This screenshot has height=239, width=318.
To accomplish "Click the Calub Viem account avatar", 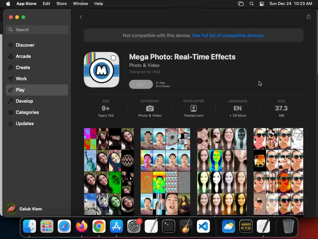I will [11, 209].
